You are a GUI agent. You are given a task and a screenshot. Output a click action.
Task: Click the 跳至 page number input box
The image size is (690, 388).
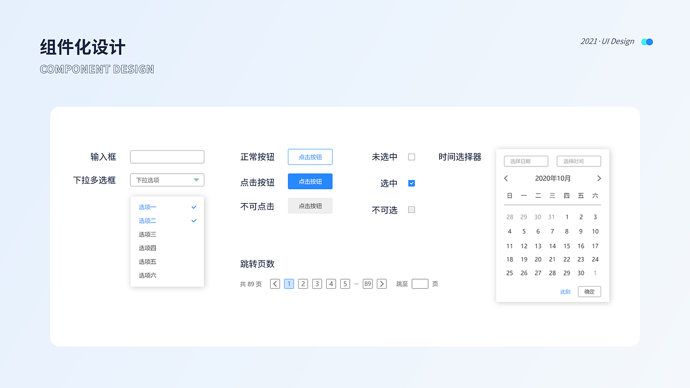[420, 284]
